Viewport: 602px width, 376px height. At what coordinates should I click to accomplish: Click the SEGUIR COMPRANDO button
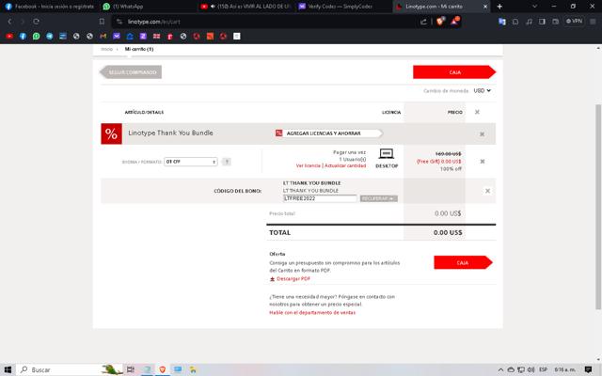point(131,72)
